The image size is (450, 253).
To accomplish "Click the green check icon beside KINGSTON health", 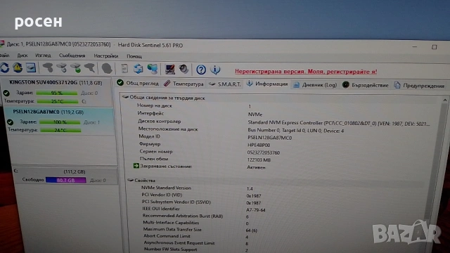I will pos(6,93).
